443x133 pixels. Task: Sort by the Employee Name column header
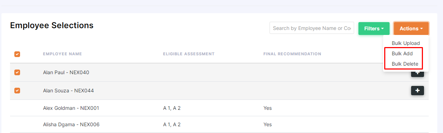[x=62, y=54]
